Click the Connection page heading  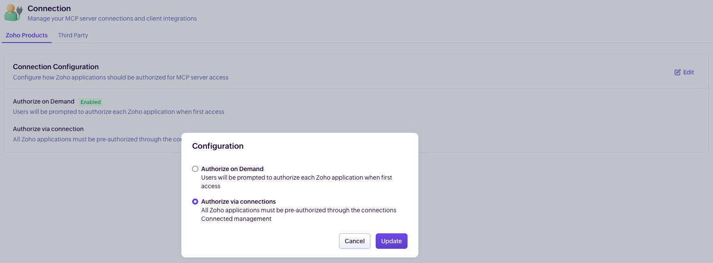[49, 9]
